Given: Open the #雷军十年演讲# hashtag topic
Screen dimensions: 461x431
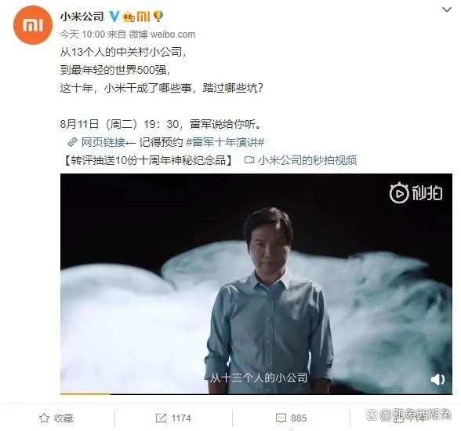Looking at the screenshot, I should point(225,143).
